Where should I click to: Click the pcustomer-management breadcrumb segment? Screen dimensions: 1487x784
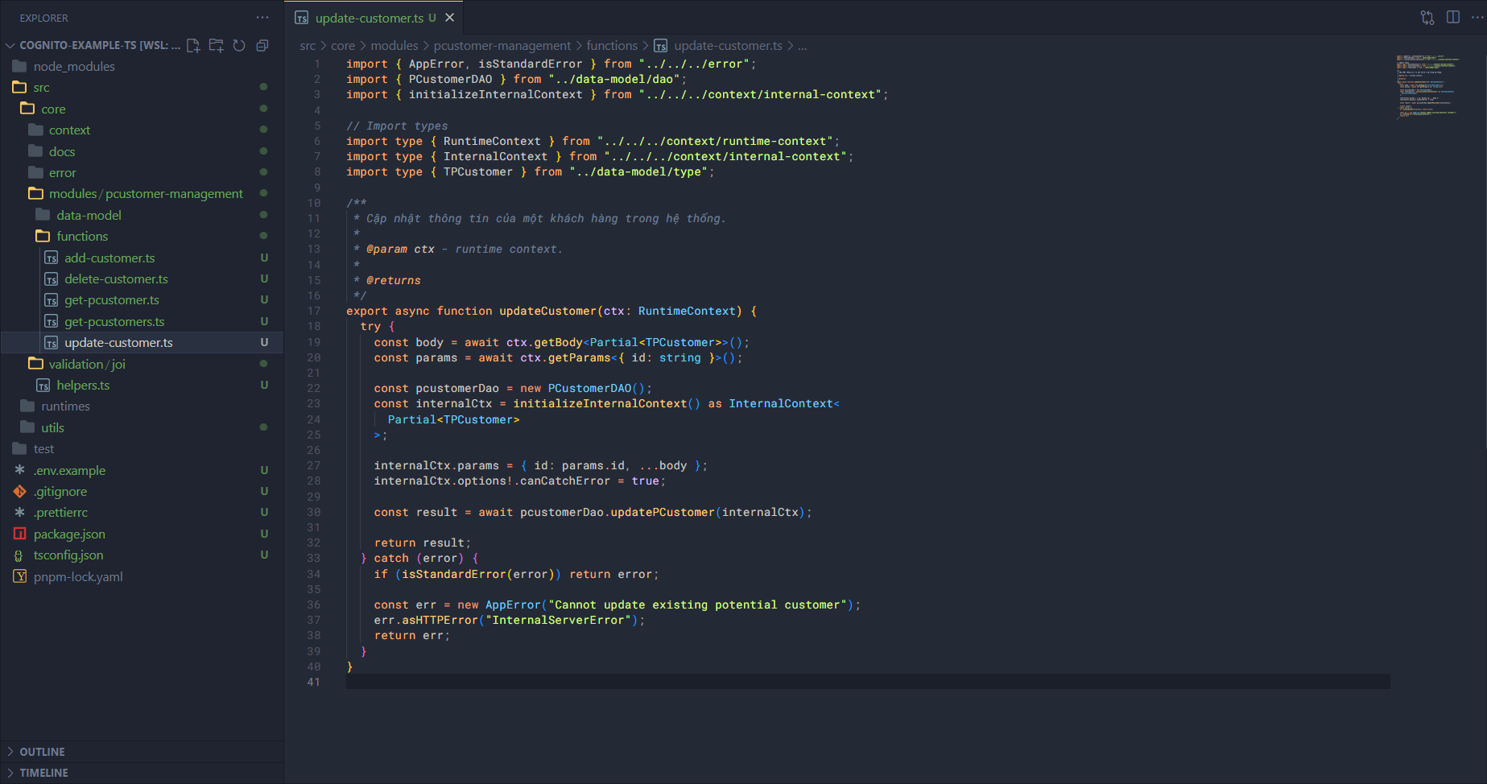point(502,46)
